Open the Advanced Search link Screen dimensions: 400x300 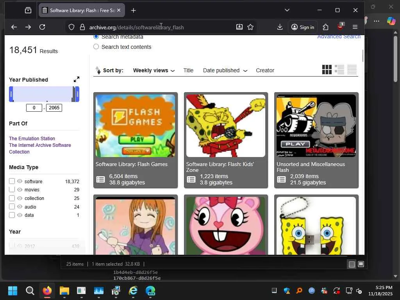point(339,37)
